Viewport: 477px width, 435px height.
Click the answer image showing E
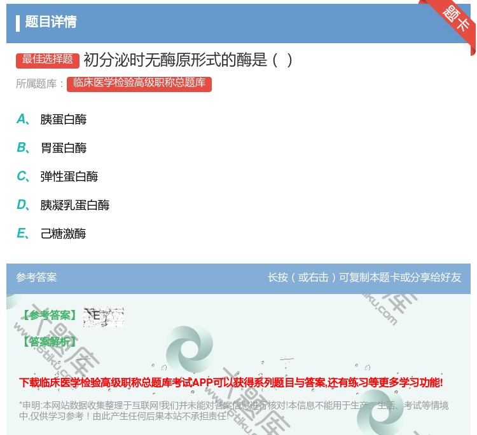point(104,316)
